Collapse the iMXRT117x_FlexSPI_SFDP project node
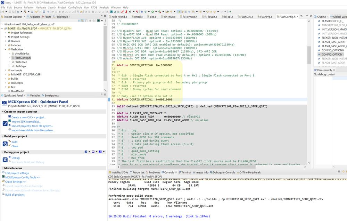The image size is (347, 221). pyautogui.click(x=2, y=28)
